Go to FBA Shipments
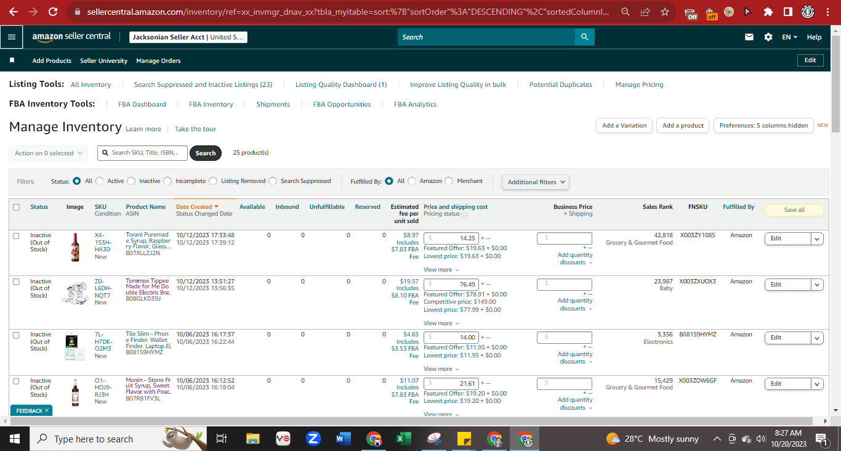Screen dimensions: 841x451 tap(273, 104)
